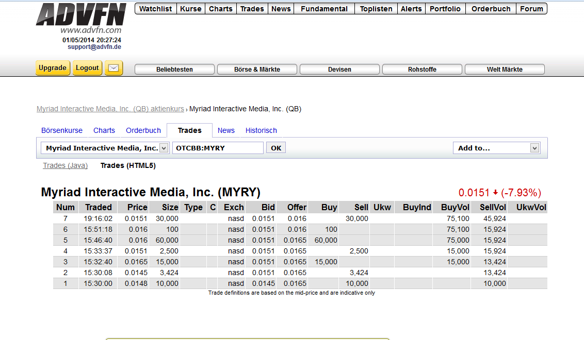Click the Ukw column header
The image size is (584, 340).
point(382,207)
